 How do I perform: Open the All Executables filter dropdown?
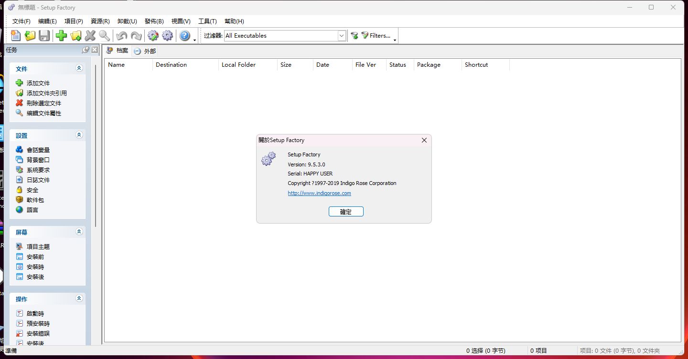342,36
